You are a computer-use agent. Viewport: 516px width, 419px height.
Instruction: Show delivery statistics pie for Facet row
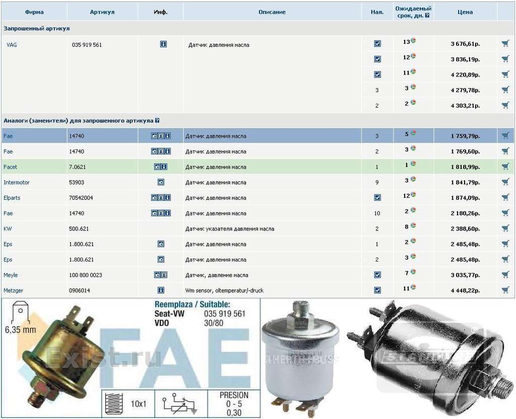(413, 163)
